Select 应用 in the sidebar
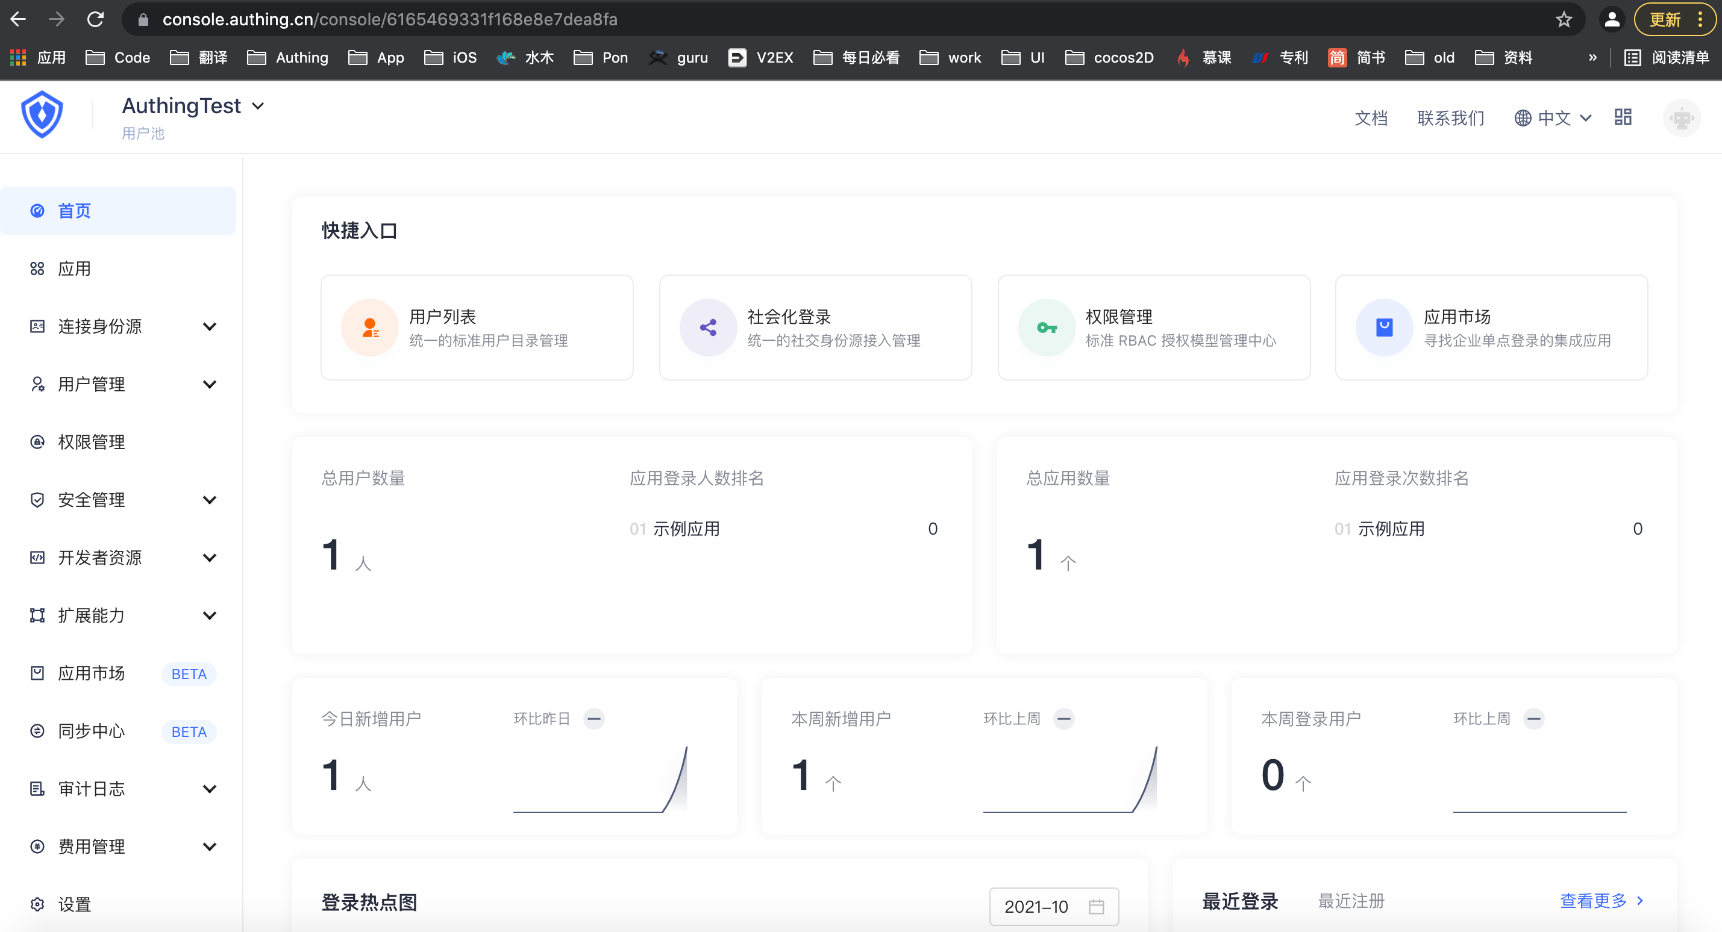Screen dimensions: 1722x932 [x=118, y=269]
